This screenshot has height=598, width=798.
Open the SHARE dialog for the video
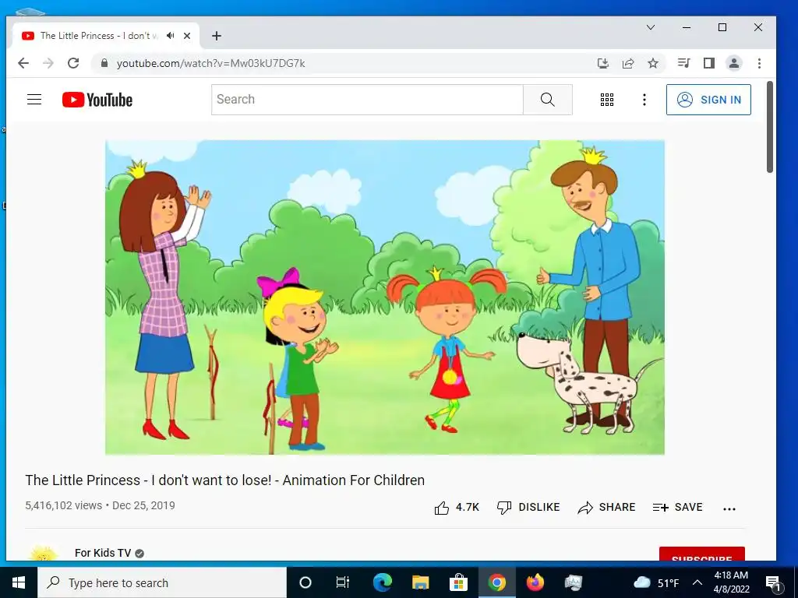[606, 508]
